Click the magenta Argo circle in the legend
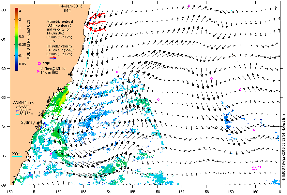Image resolution: width=287 pixels, height=195 pixels. 39,63
